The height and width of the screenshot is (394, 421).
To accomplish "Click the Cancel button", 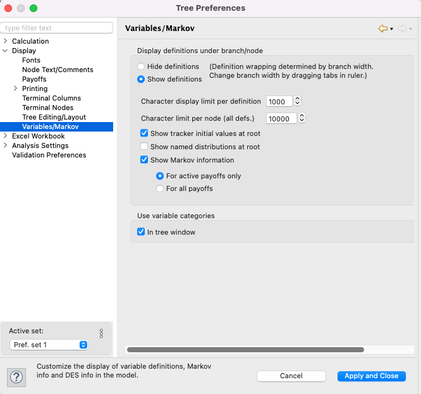I will click(291, 376).
